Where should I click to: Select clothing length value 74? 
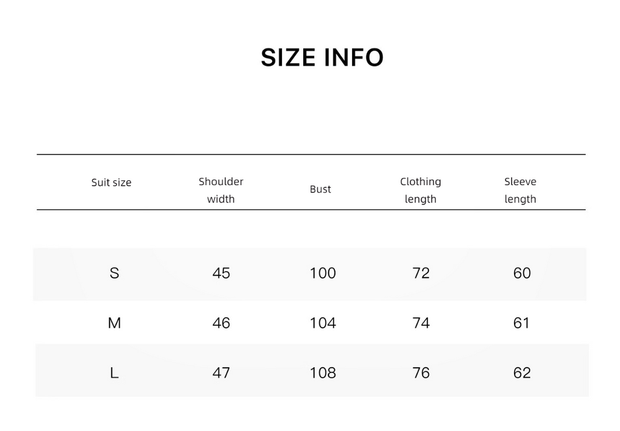(421, 323)
